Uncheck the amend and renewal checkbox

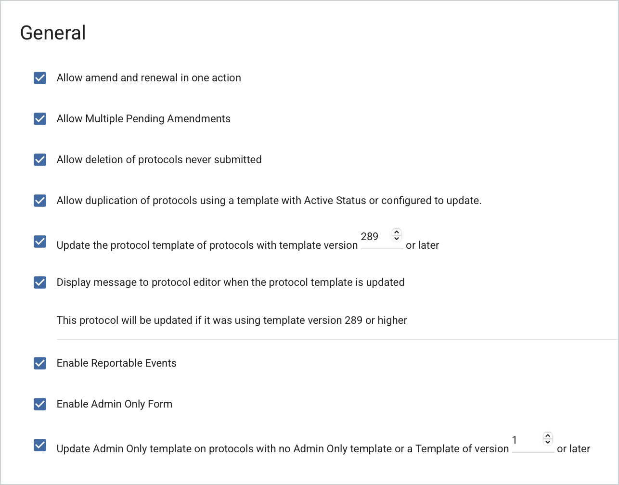(x=40, y=78)
